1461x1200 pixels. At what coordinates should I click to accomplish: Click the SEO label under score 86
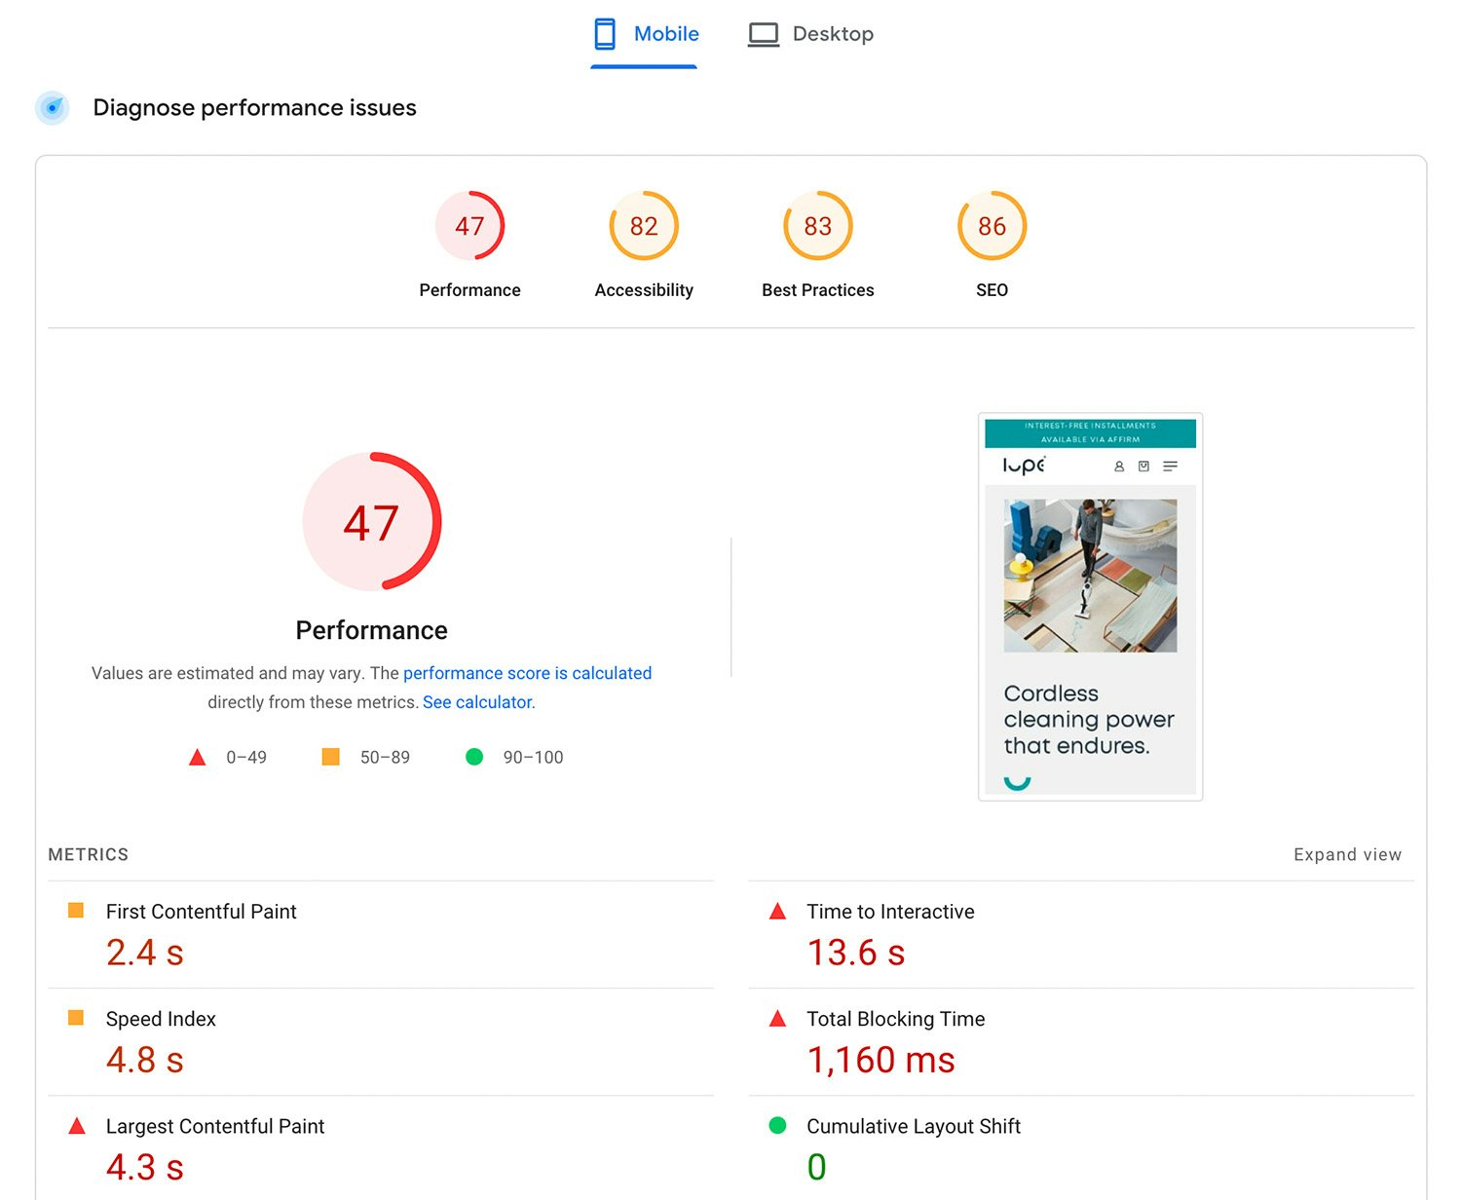coord(993,290)
